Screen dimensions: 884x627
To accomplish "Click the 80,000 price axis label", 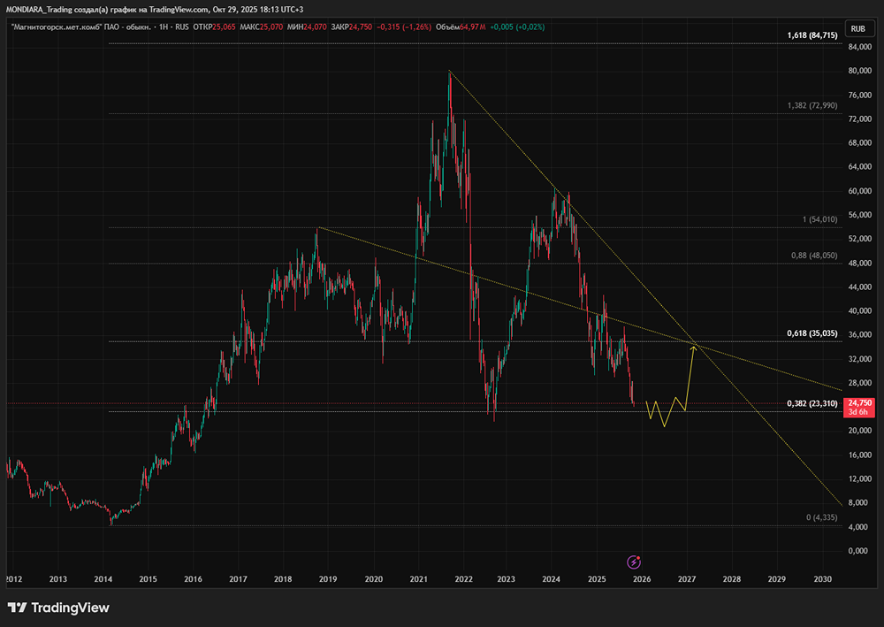I will (860, 71).
